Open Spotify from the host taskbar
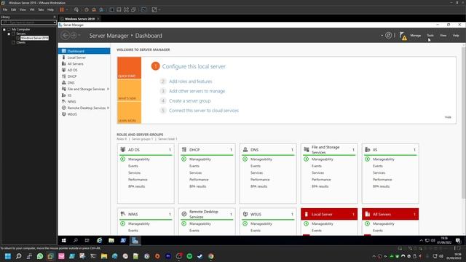 click(x=189, y=256)
